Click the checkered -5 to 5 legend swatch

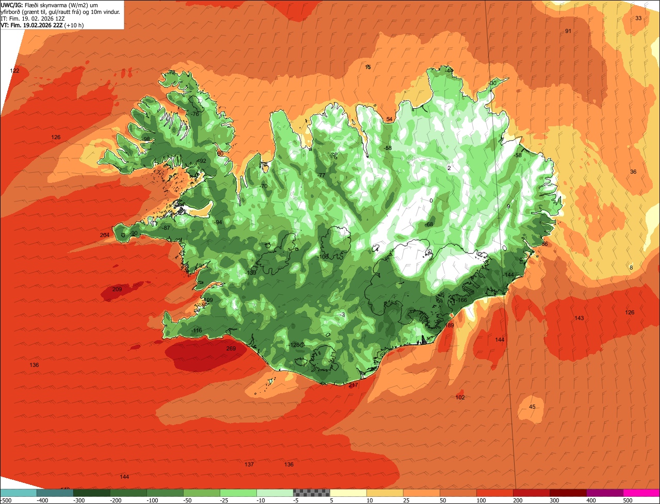tap(311, 493)
